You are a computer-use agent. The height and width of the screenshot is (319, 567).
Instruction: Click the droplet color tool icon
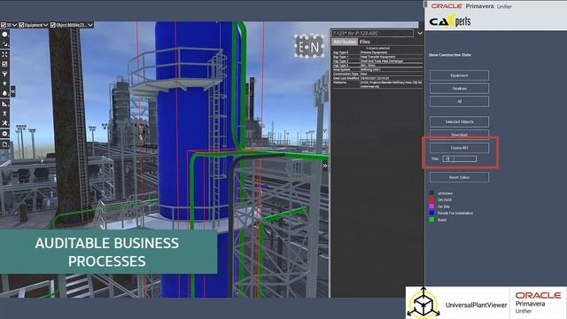(x=4, y=93)
